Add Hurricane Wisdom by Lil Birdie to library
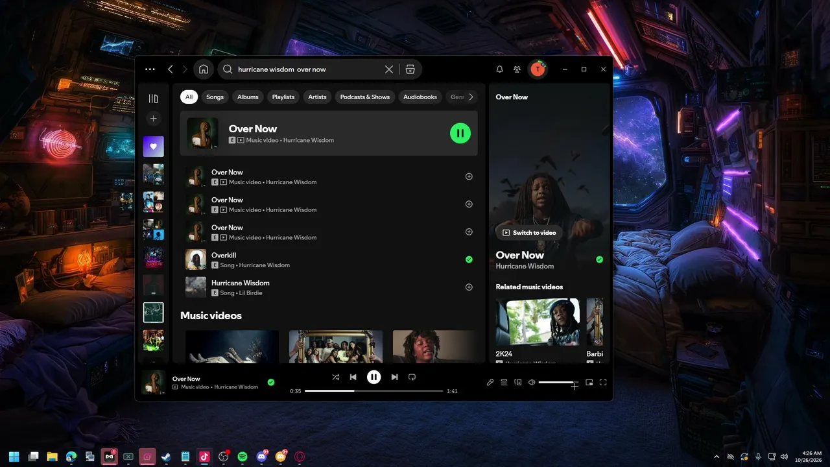The image size is (830, 467). pyautogui.click(x=469, y=287)
